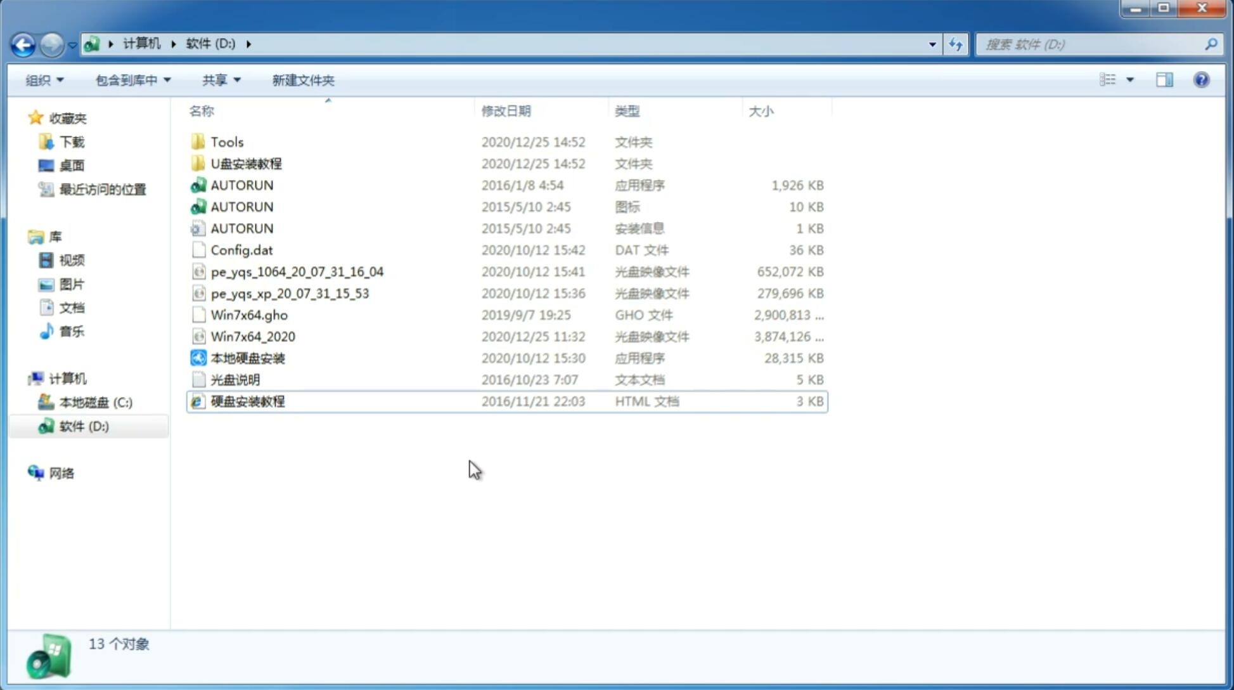Open the Tools folder
The width and height of the screenshot is (1234, 690).
[227, 141]
